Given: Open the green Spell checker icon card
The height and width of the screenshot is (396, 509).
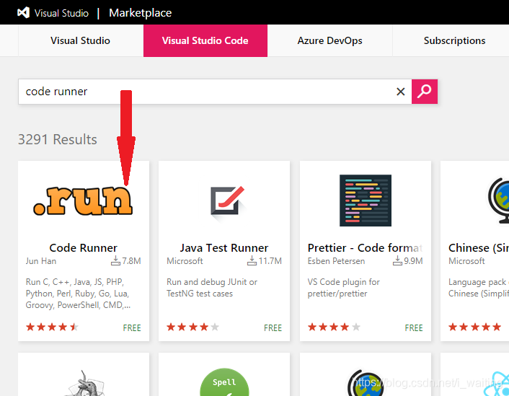Looking at the screenshot, I should [x=224, y=382].
